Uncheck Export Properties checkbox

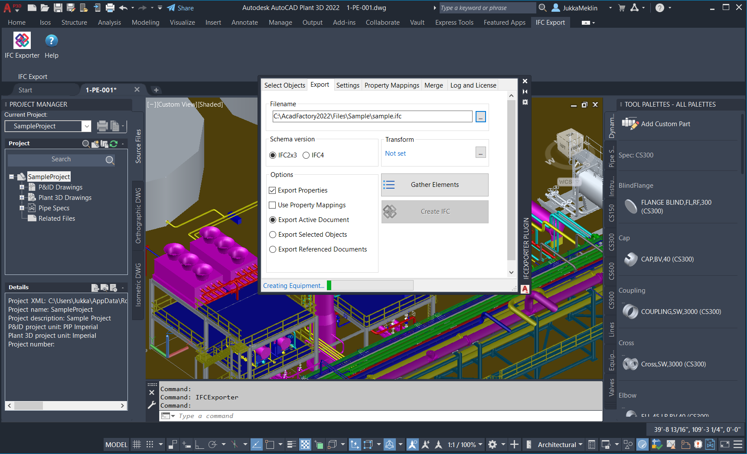tap(273, 190)
